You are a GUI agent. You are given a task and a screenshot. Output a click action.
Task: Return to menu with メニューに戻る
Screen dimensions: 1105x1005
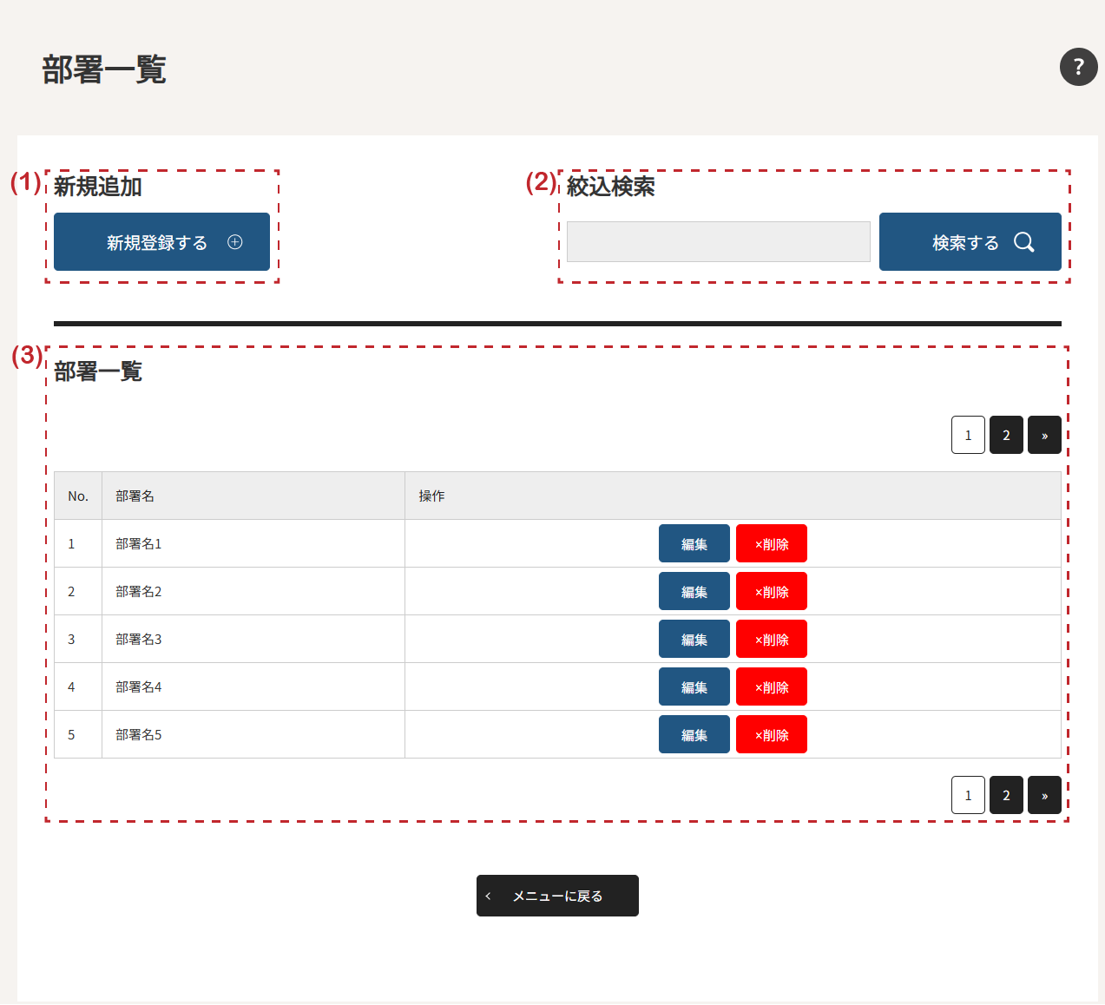tap(557, 896)
